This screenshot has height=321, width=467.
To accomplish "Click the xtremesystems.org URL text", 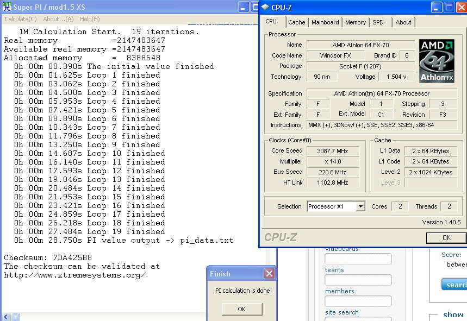I will pyautogui.click(x=75, y=275).
